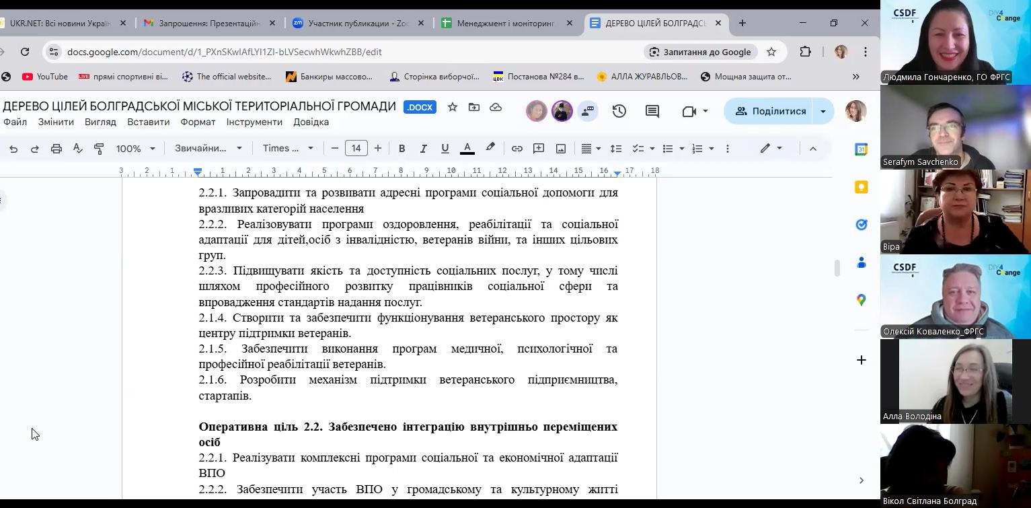Screen dimensions: 1031x508
Task: Click the Поділитися share button
Action: tap(770, 111)
